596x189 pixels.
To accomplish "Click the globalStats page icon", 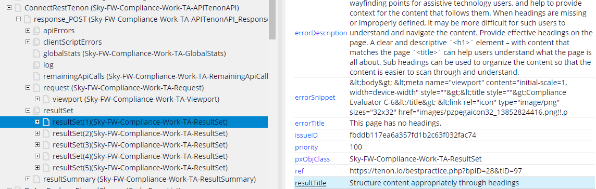I will (x=36, y=53).
